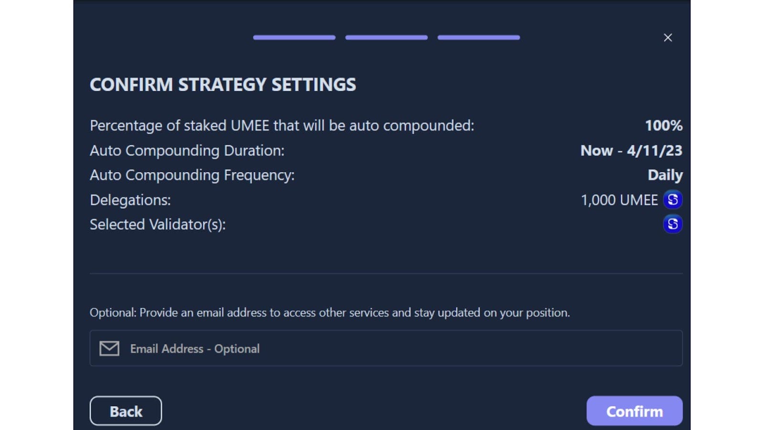Jump to the first progress step bar
764x430 pixels.
pos(294,37)
